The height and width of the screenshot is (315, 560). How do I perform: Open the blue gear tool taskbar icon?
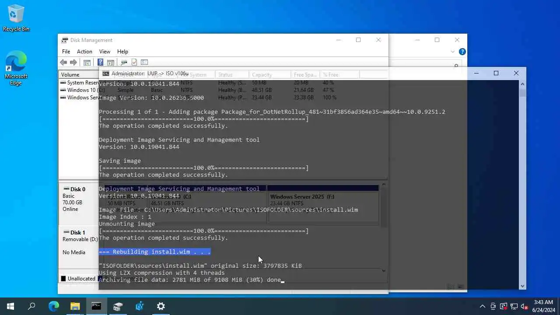(x=139, y=306)
